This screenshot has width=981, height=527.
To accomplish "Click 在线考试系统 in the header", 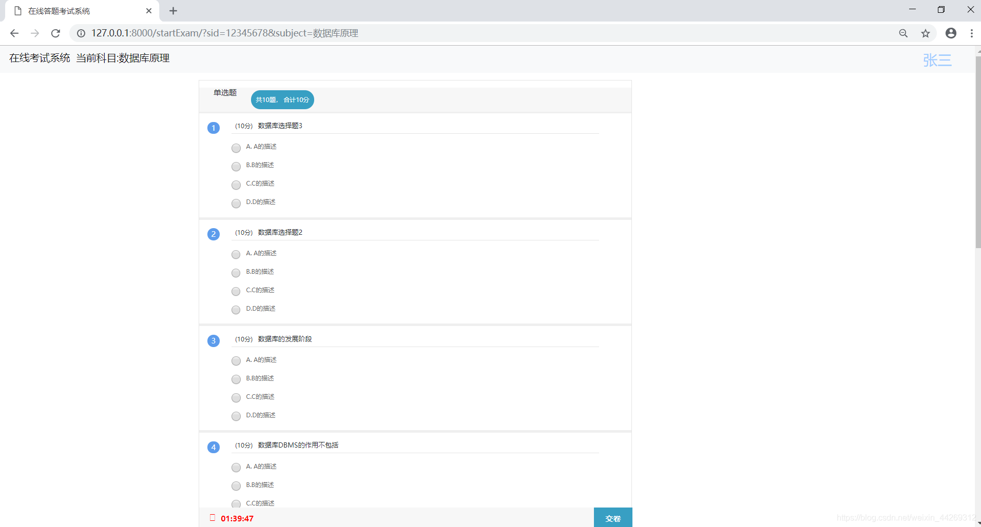I will coord(39,58).
